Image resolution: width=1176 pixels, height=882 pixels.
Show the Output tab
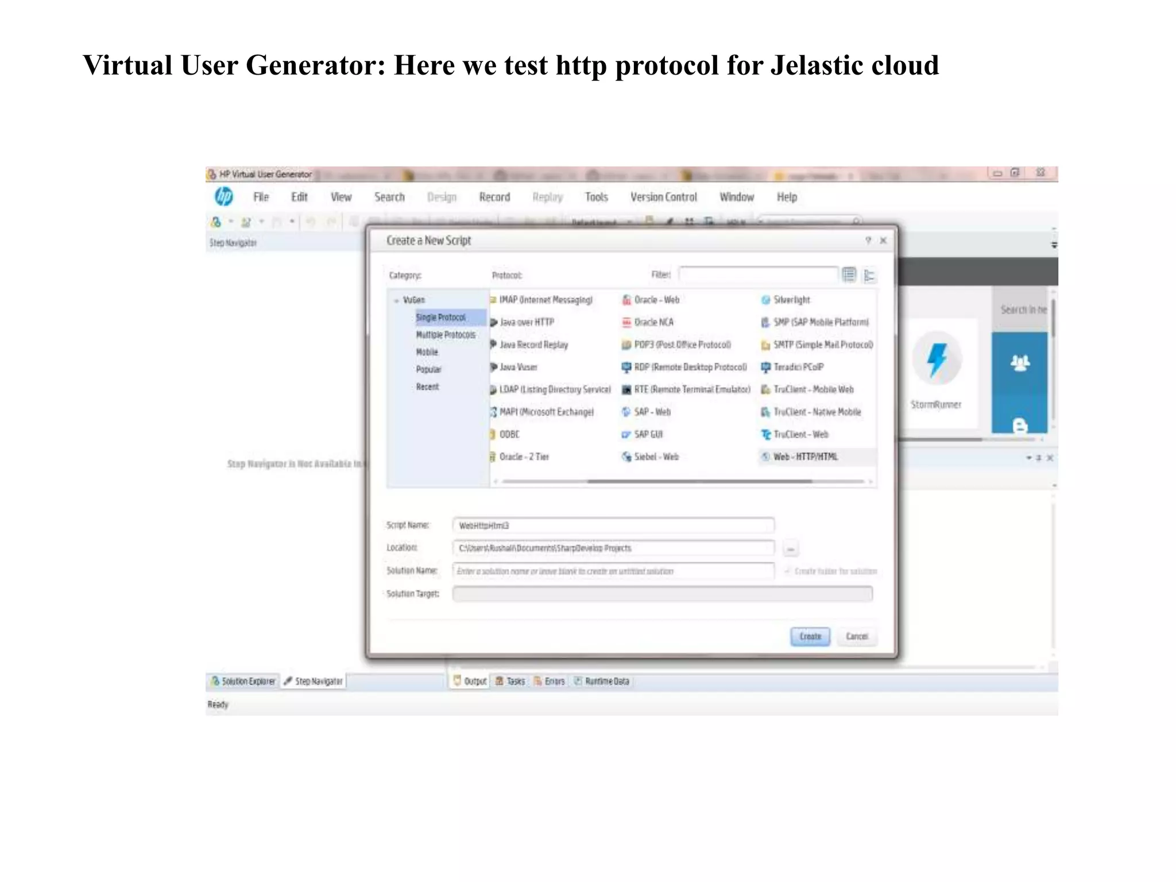pyautogui.click(x=470, y=682)
